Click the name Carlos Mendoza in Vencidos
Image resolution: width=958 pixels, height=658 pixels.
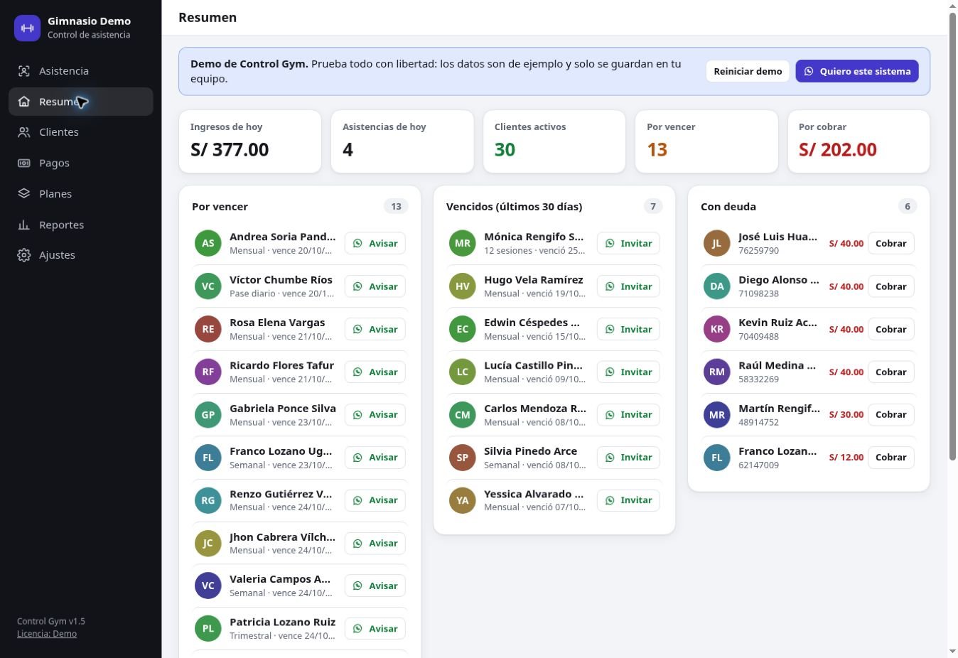point(535,409)
